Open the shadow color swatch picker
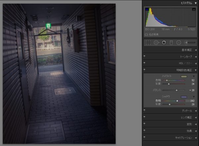This screenshot has height=146, width=199. click(x=184, y=97)
